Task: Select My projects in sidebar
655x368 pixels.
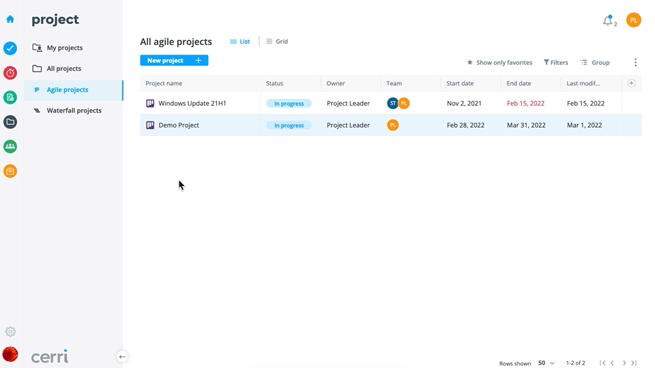Action: (74, 48)
